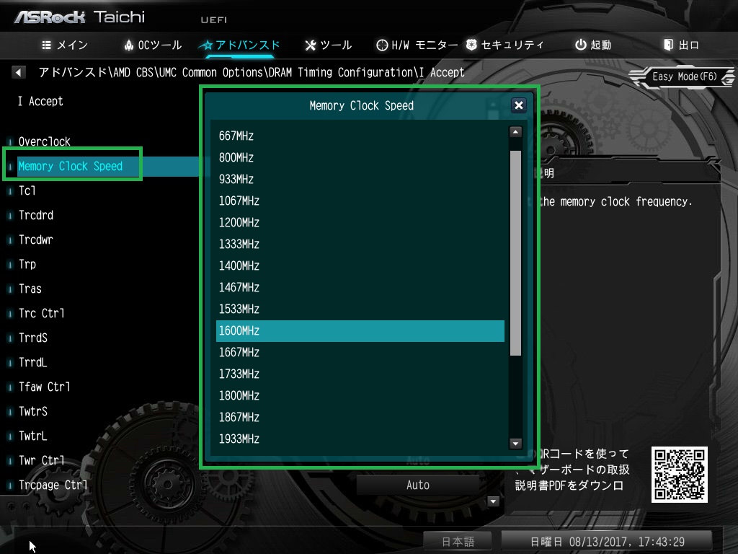Close the Memory Clock Speed popup

(x=519, y=105)
